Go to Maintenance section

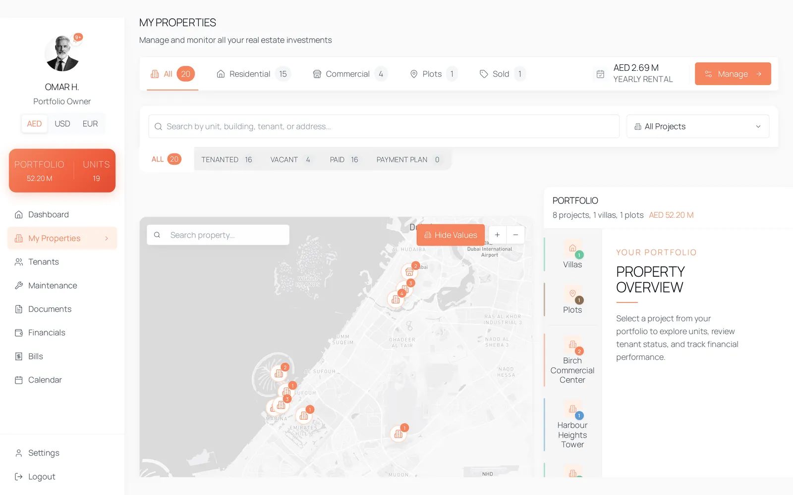click(62, 286)
